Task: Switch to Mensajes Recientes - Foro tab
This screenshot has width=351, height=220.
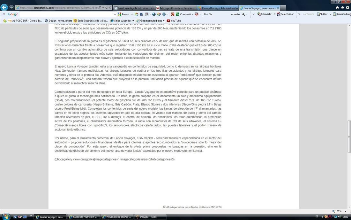Action: (176, 8)
